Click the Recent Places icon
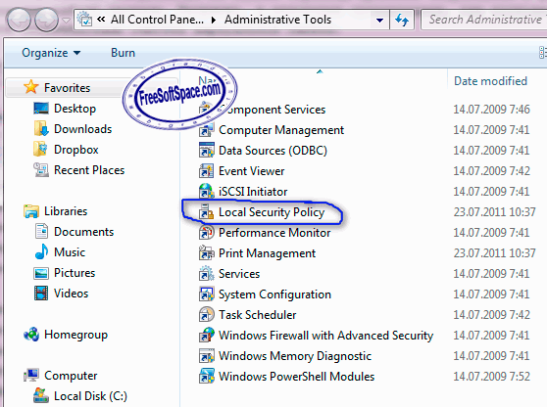This screenshot has height=407, width=547. (x=41, y=170)
